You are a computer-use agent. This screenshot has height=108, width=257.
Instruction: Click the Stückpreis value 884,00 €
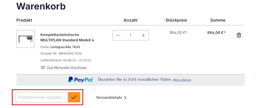coord(178,33)
